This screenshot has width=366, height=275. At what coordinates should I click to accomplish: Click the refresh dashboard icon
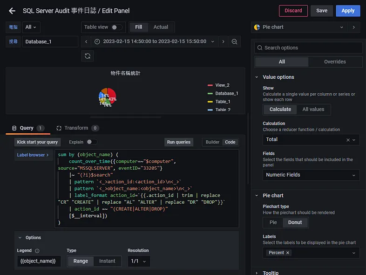click(x=88, y=56)
